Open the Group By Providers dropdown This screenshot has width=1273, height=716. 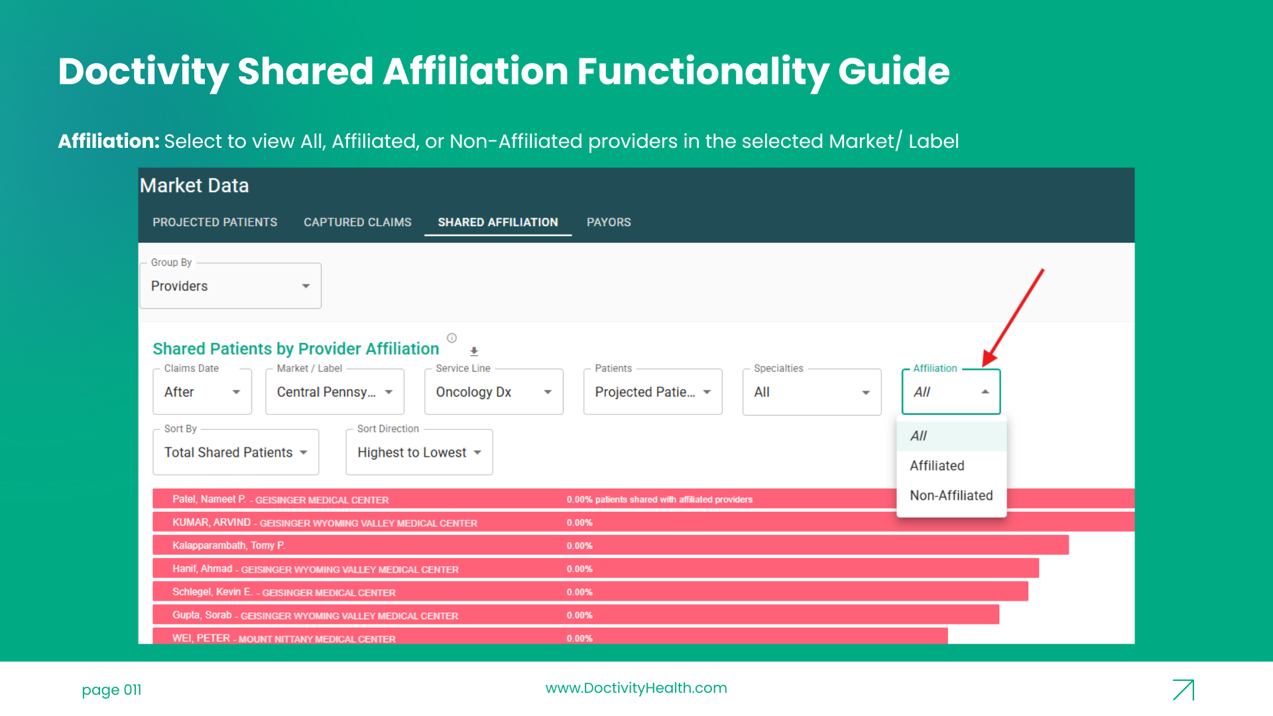coord(231,286)
